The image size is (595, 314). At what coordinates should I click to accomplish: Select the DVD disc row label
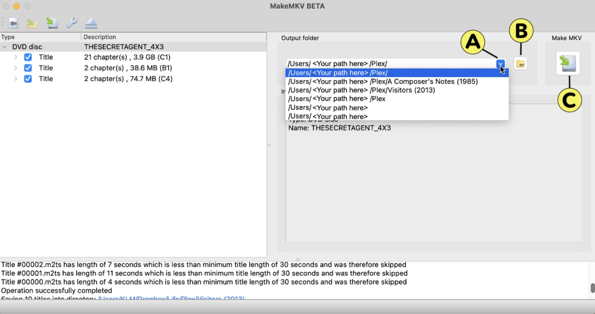point(27,47)
